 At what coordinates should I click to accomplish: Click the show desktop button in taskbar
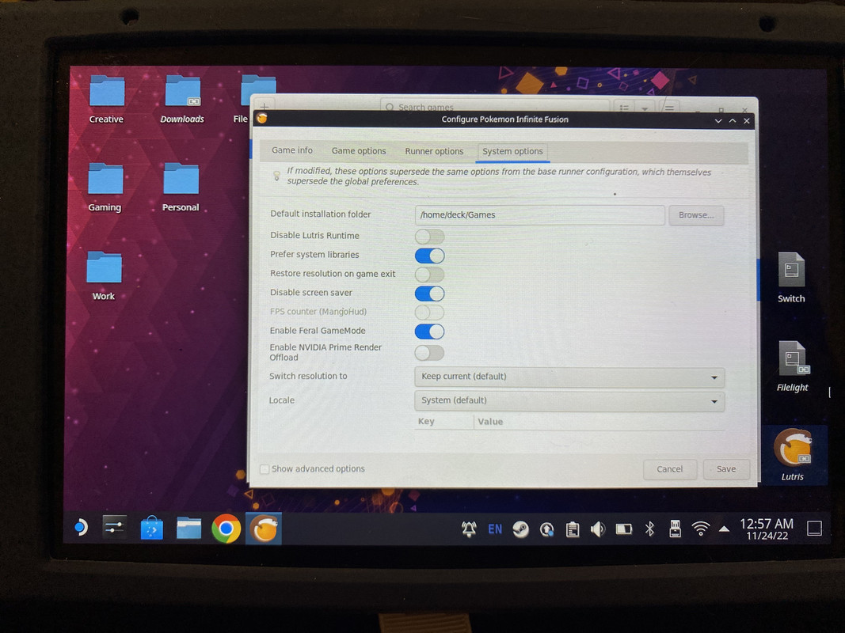click(x=814, y=529)
